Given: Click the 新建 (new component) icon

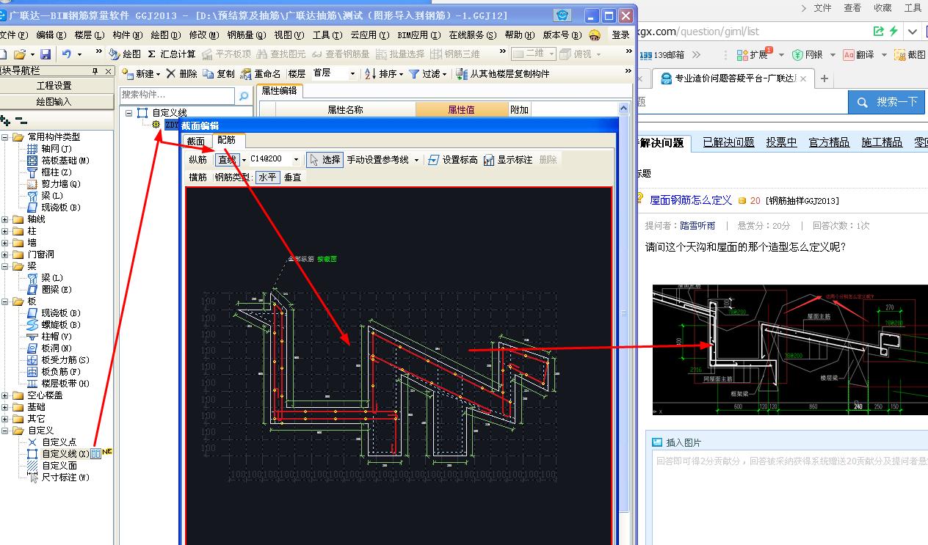Looking at the screenshot, I should pyautogui.click(x=128, y=73).
